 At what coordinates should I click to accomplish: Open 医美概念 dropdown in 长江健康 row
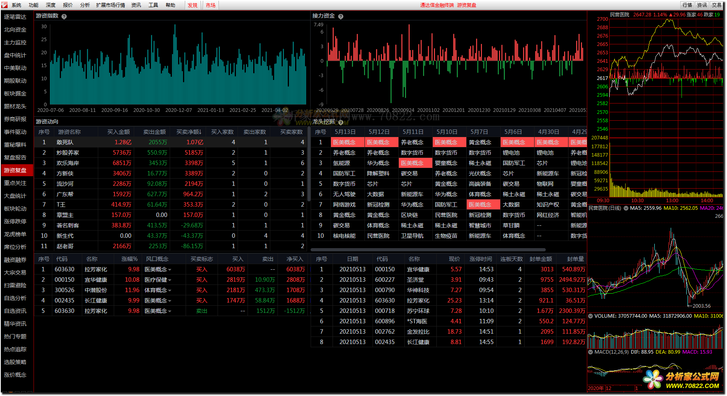pos(170,301)
